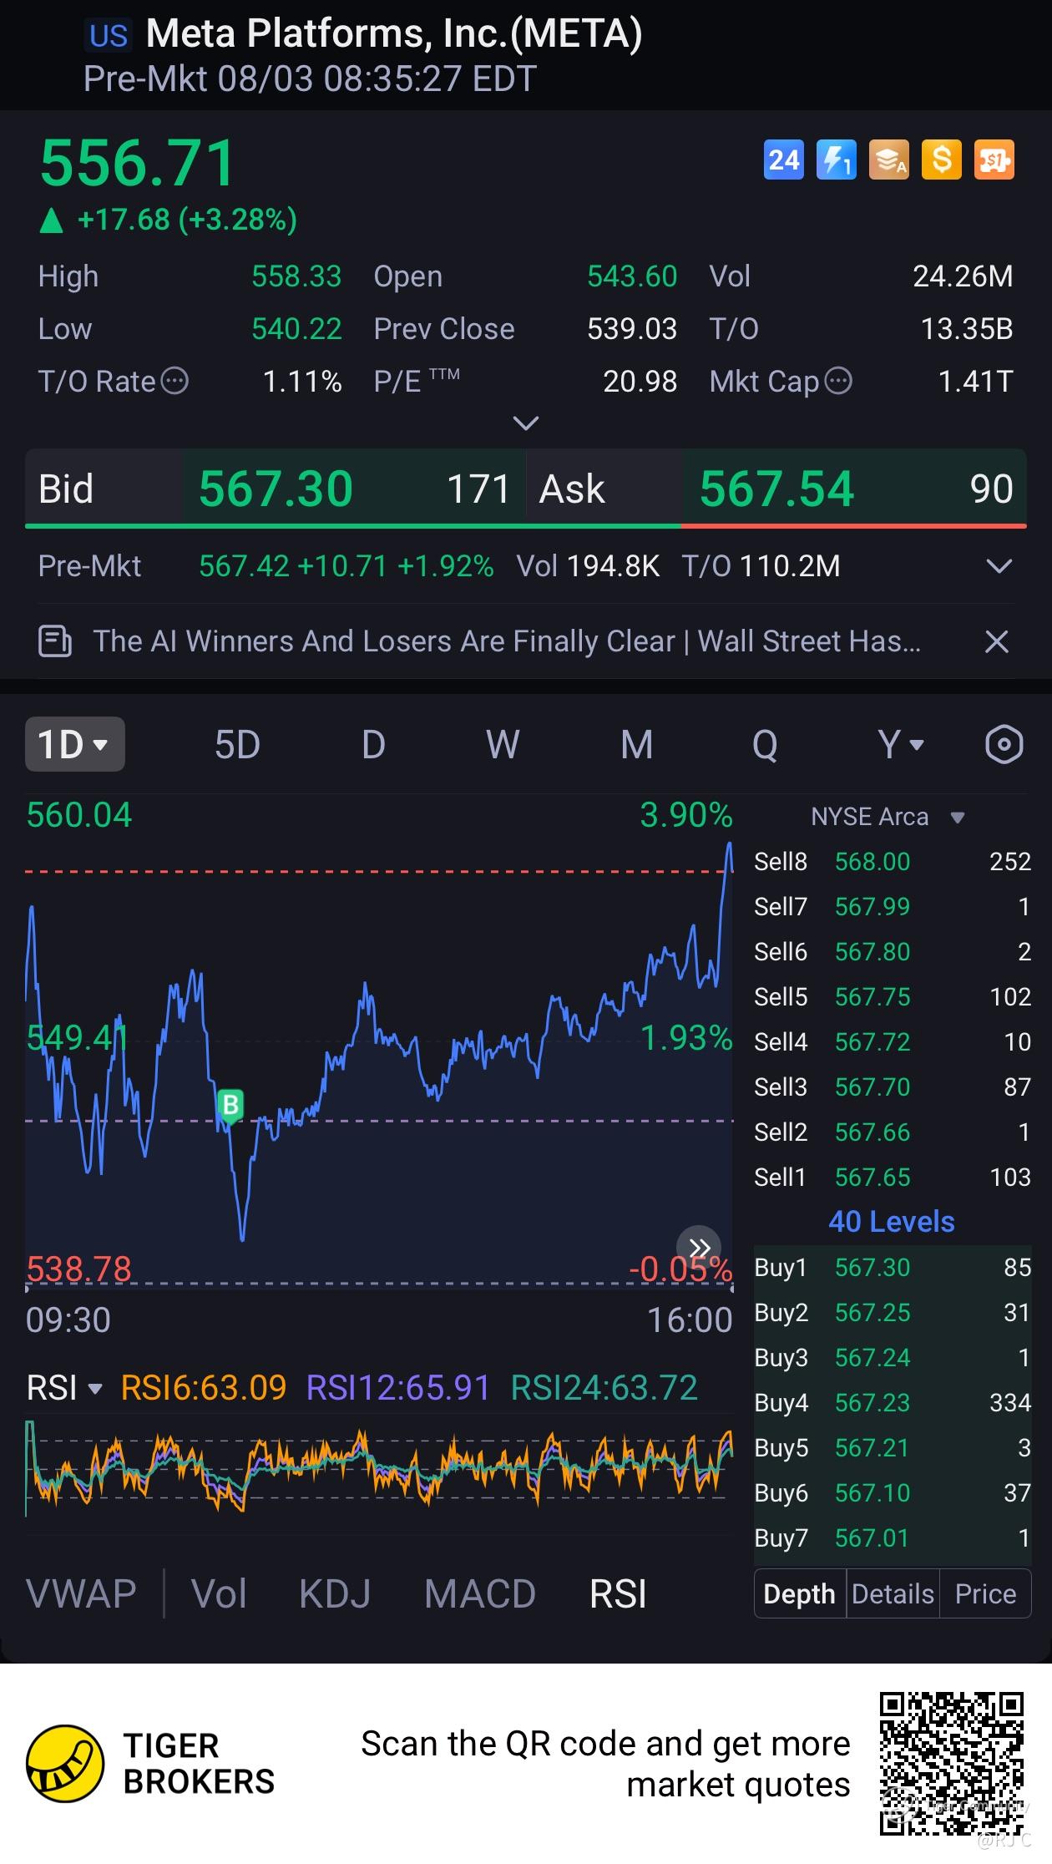Tap the main price 556.71
The image size is (1052, 1864).
138,163
